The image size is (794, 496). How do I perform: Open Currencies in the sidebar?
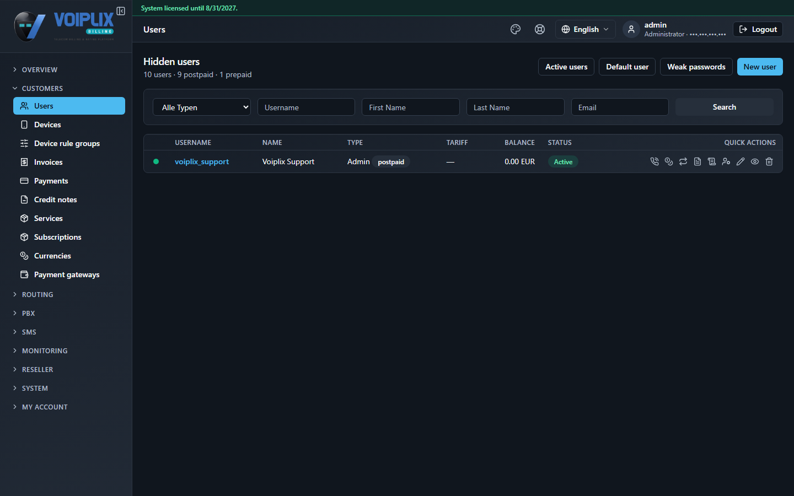point(69,256)
